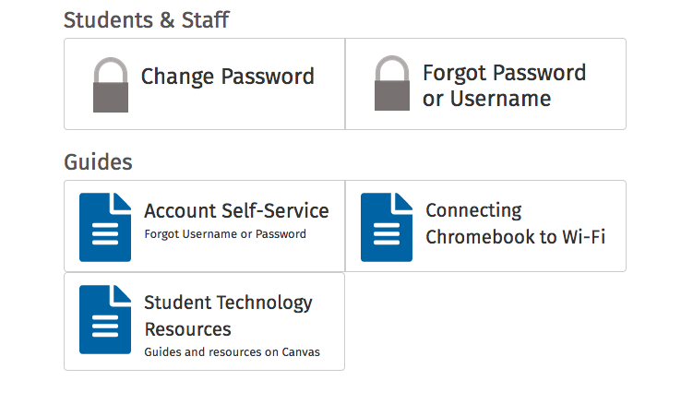This screenshot has height=404, width=681.
Task: Click the Connecting Chromebook to Wi-Fi document icon
Action: pos(387,228)
